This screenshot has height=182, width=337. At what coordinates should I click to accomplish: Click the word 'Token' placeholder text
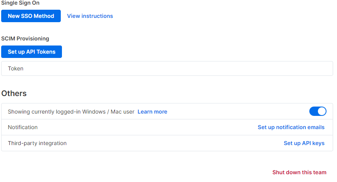(16, 68)
